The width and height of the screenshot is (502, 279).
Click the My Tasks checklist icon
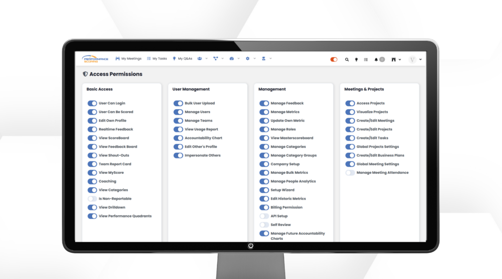(x=149, y=58)
